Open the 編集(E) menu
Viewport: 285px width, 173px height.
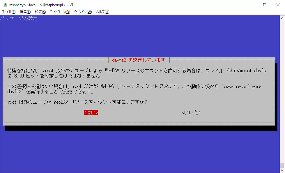pos(25,12)
